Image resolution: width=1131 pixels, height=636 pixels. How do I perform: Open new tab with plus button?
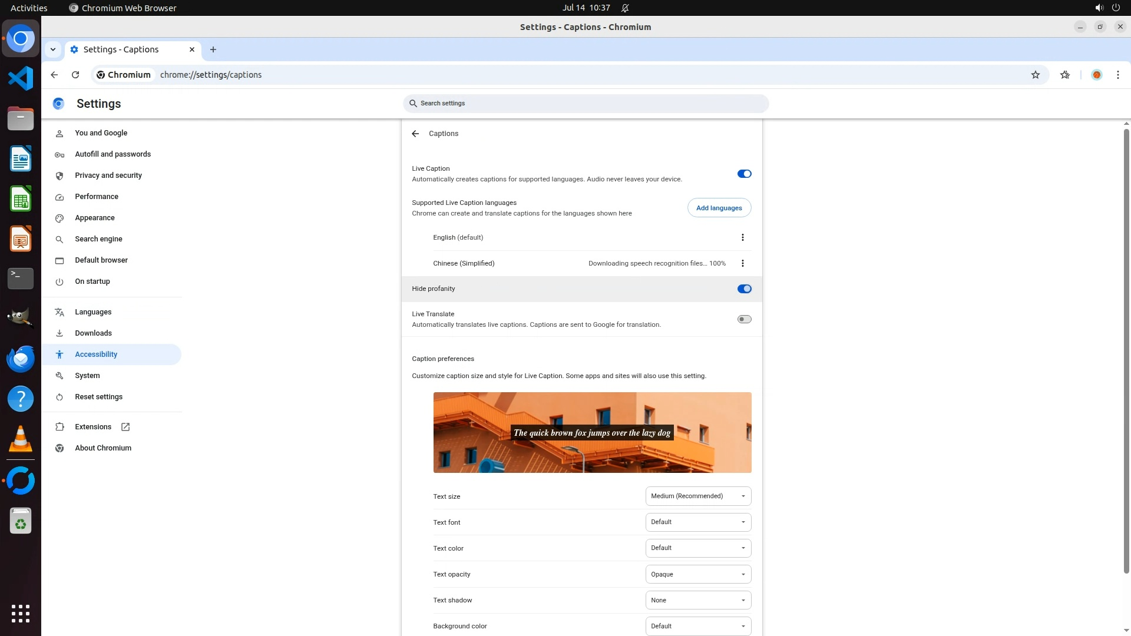click(213, 49)
